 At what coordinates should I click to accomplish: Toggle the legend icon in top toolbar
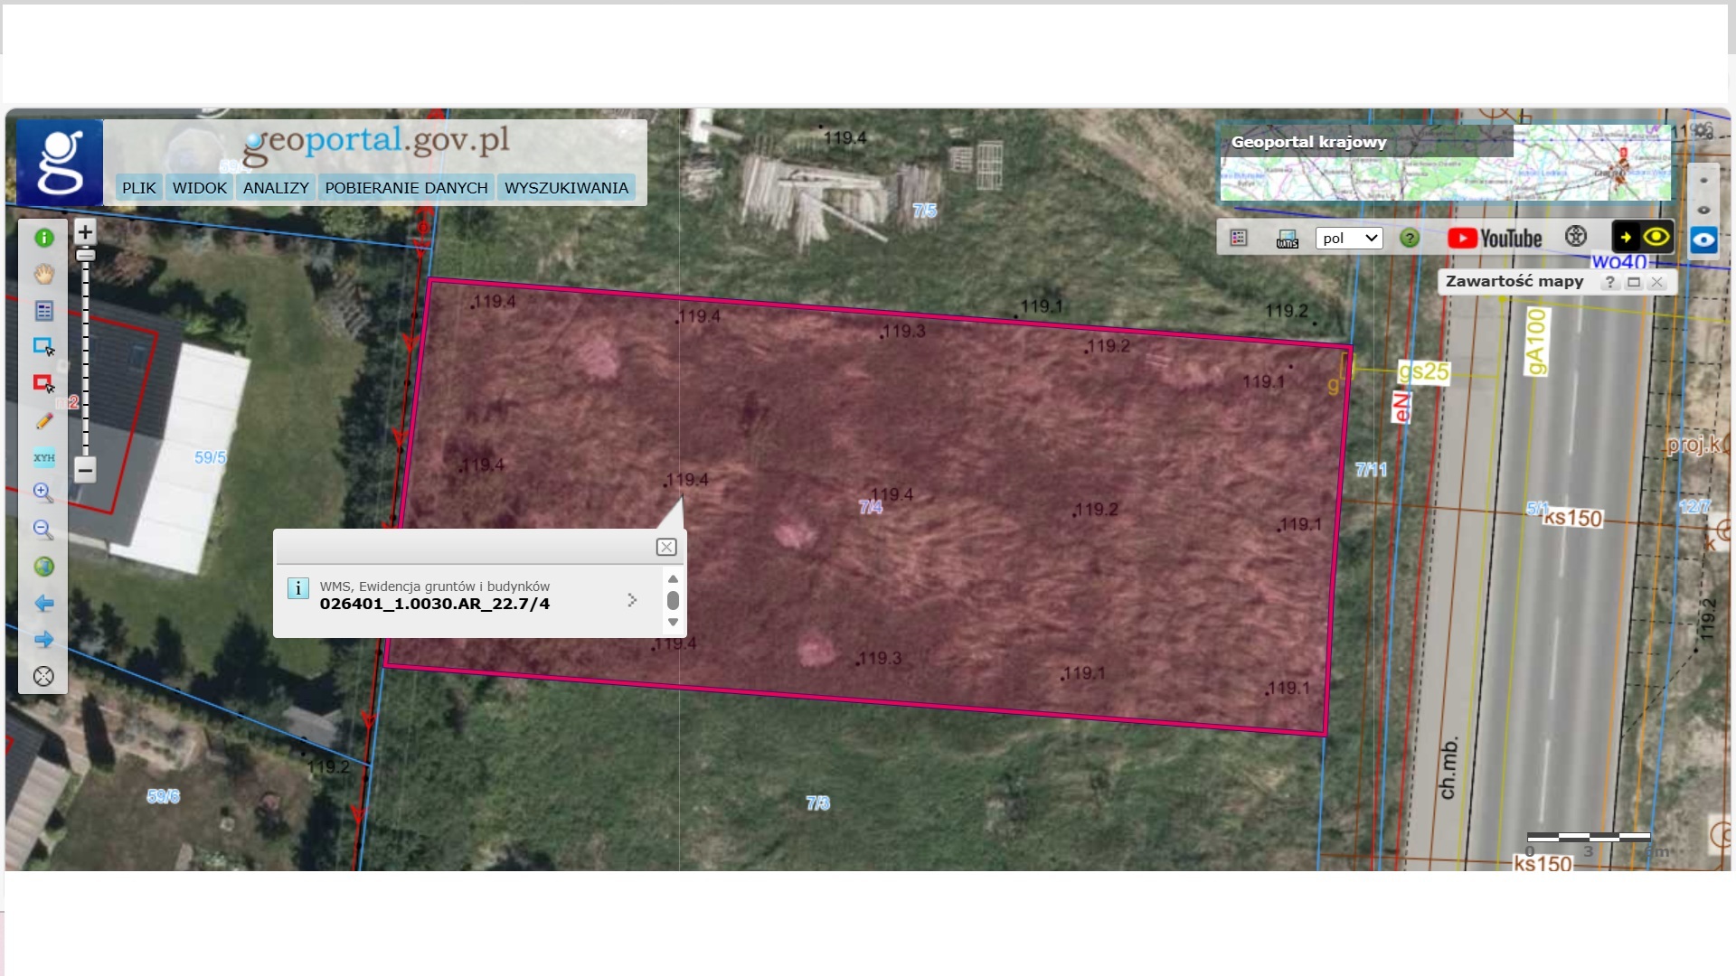click(1239, 238)
